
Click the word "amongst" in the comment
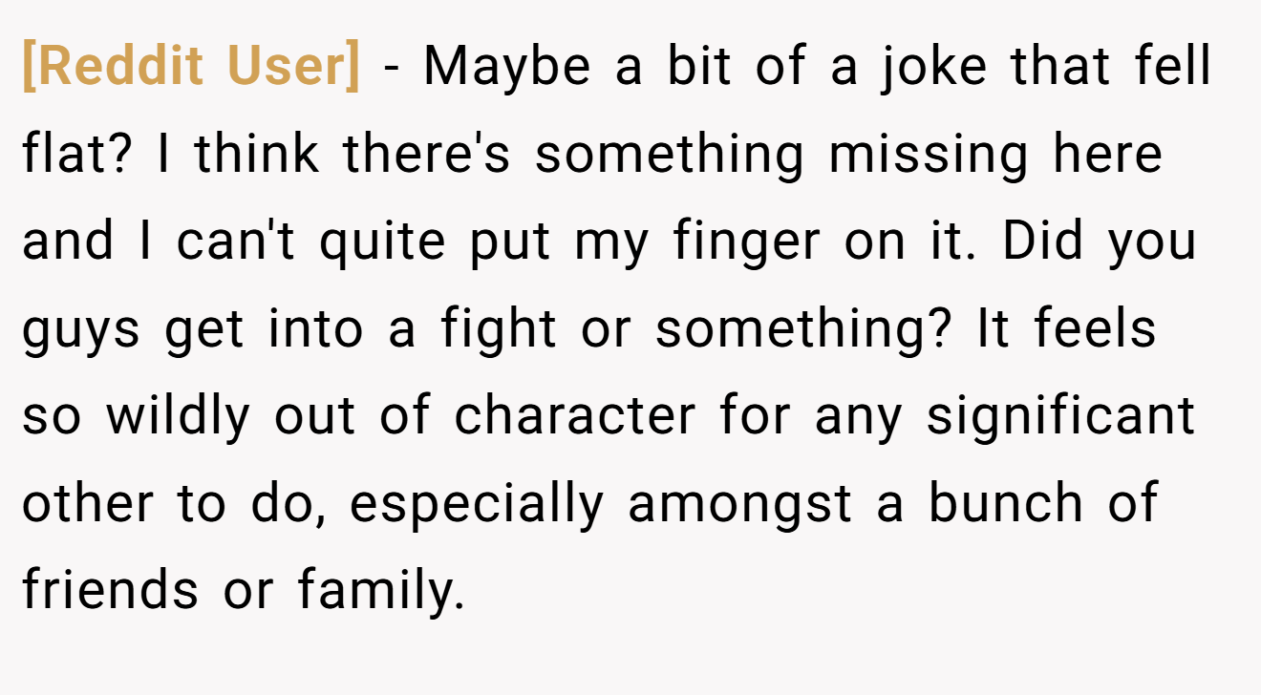coord(740,505)
